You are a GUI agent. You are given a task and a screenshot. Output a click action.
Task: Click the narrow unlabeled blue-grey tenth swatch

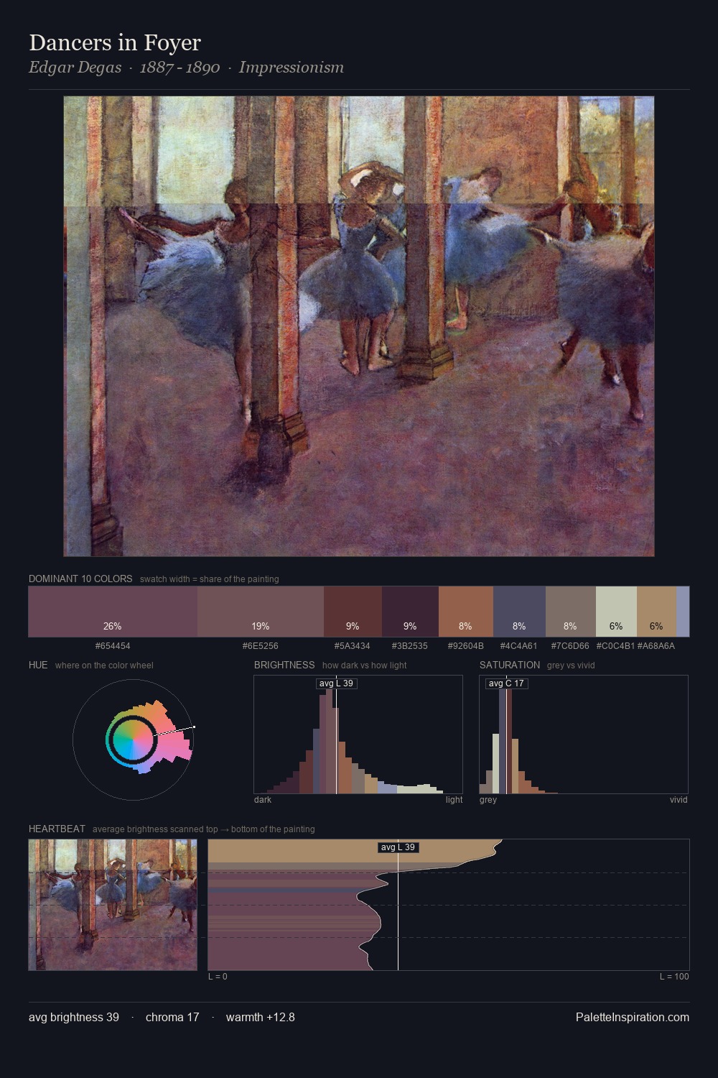pyautogui.click(x=683, y=612)
